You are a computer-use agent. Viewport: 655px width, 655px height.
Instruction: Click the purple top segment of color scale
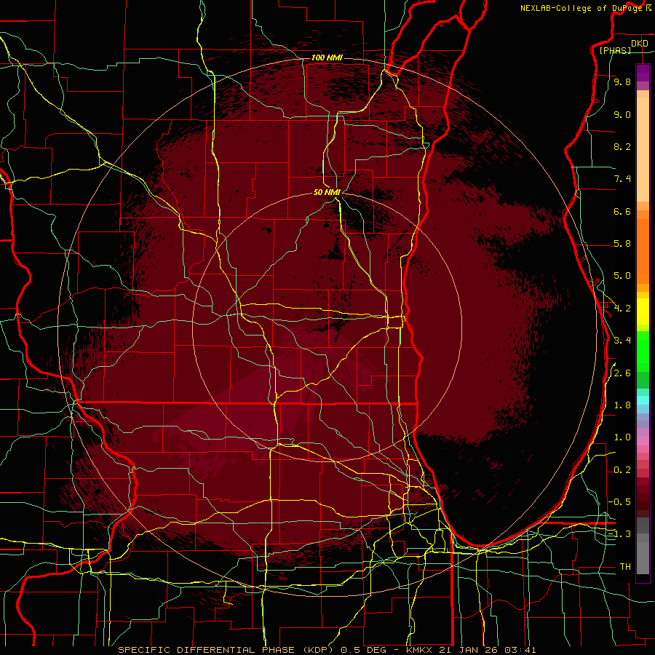click(643, 73)
